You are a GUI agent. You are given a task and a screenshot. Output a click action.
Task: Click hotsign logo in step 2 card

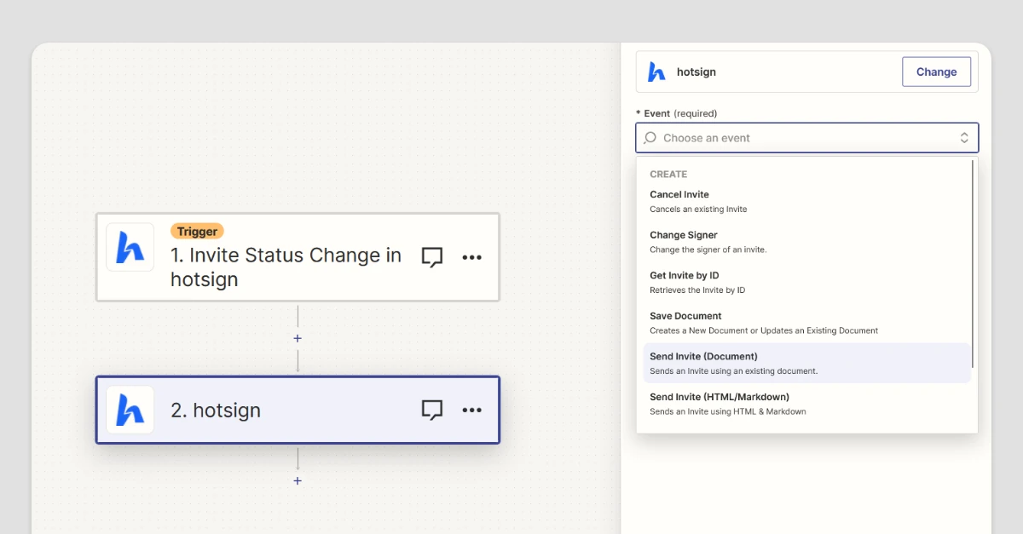tap(130, 410)
